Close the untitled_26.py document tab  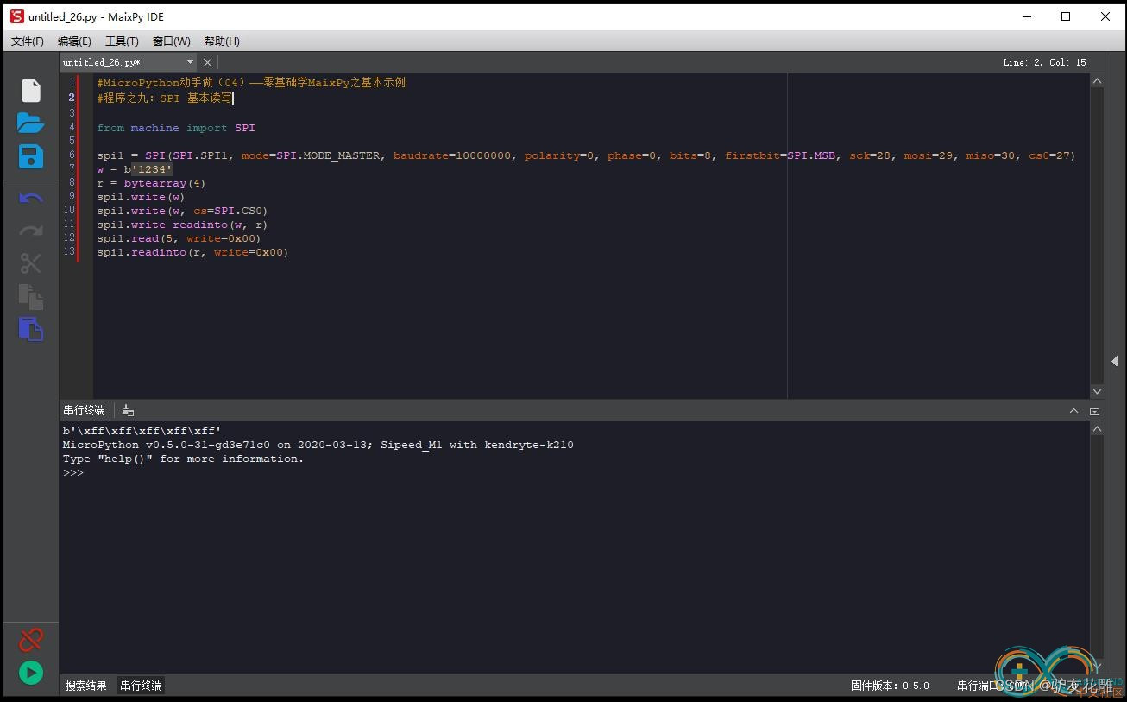(x=207, y=62)
